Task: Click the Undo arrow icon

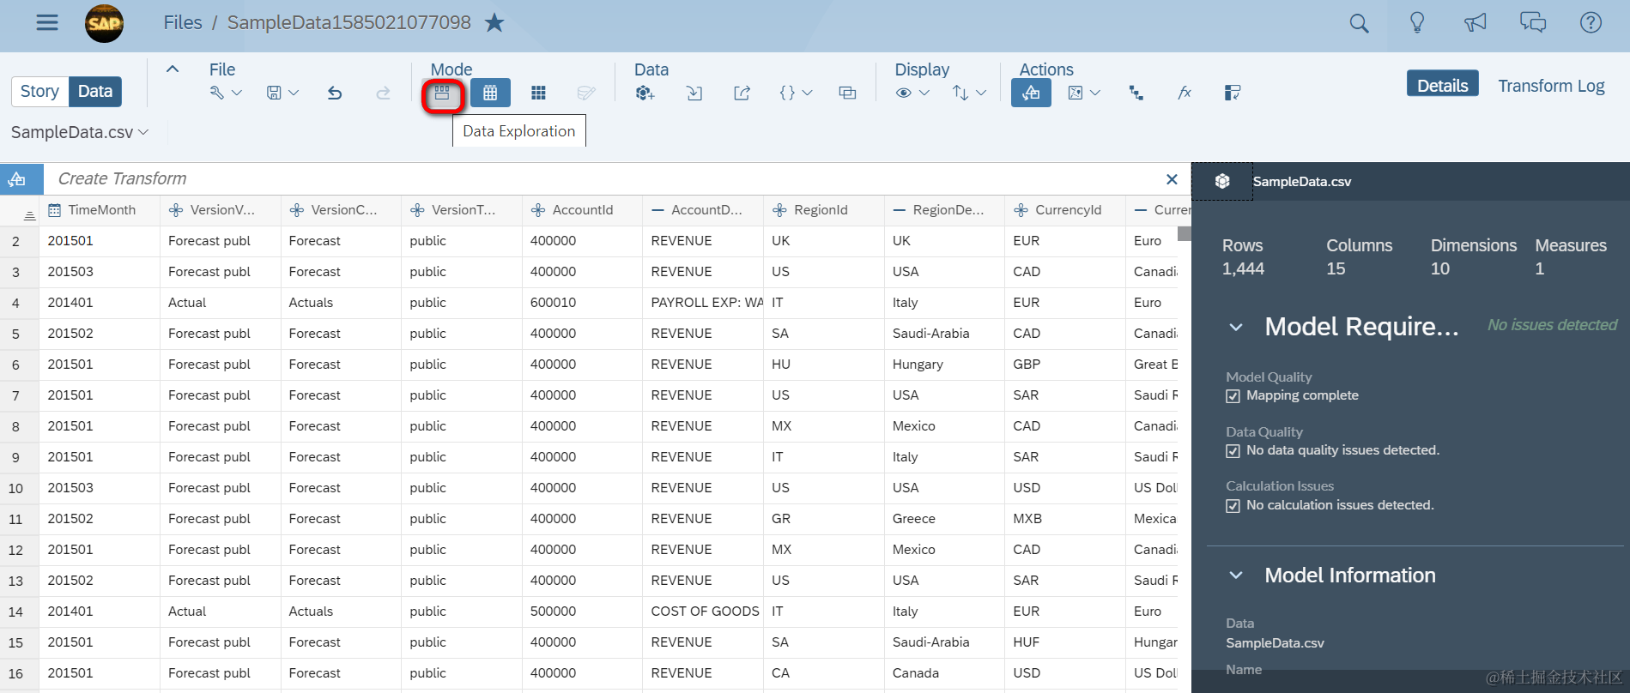Action: (x=335, y=93)
